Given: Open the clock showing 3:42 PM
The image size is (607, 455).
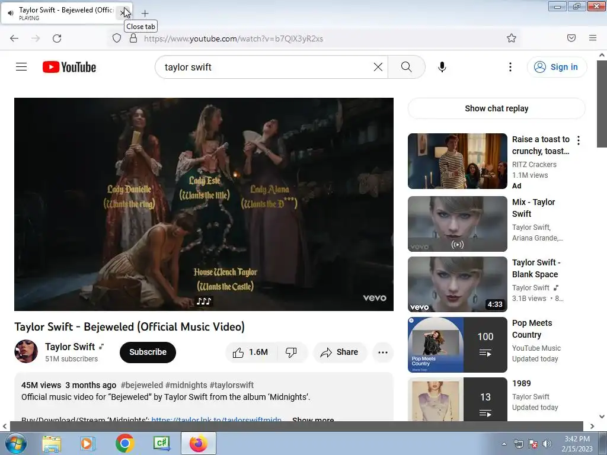Looking at the screenshot, I should (577, 444).
